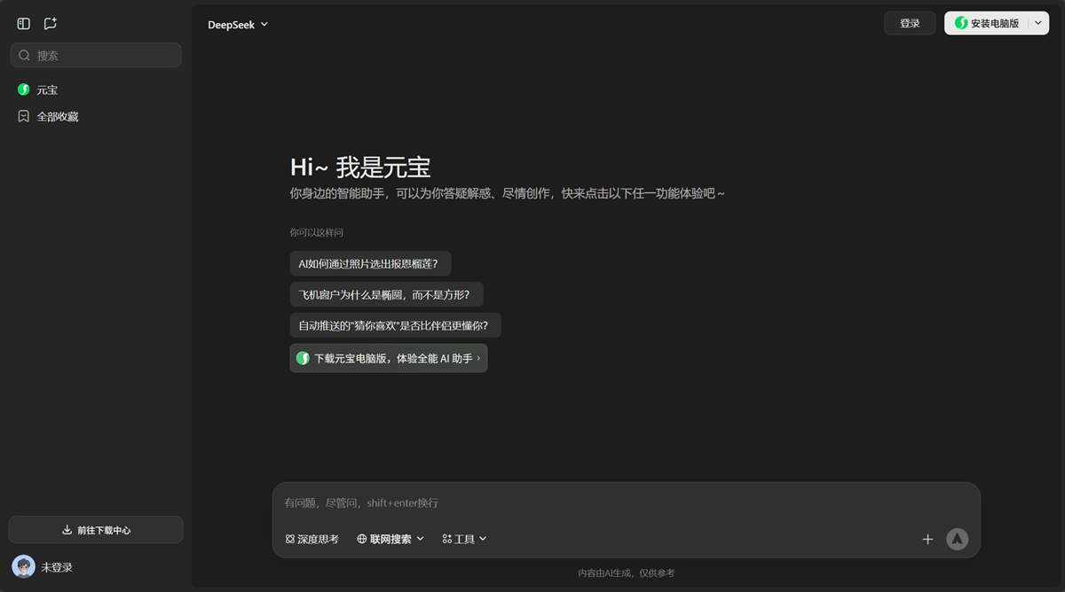
Task: Start a new chat conversation
Action: [50, 23]
